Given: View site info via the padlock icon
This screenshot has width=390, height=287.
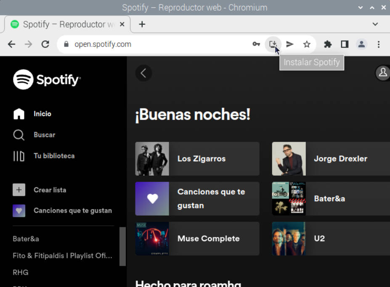Looking at the screenshot, I should tap(66, 44).
